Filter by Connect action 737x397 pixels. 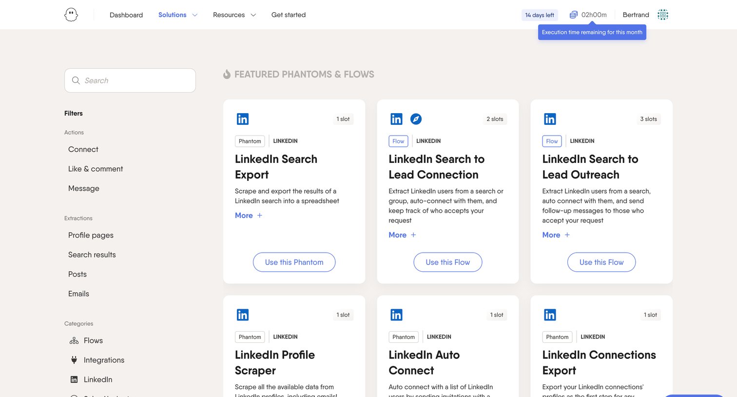coord(83,149)
